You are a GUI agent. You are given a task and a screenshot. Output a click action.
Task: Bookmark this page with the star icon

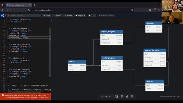(132, 10)
